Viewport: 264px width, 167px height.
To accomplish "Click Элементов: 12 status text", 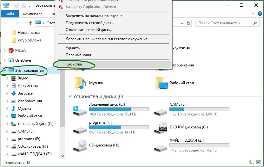I will coord(18,163).
